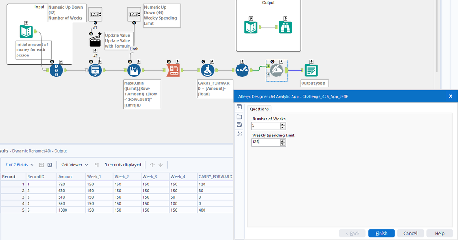
Task: Click the Week_4 cell 60
Action: [x=183, y=197]
